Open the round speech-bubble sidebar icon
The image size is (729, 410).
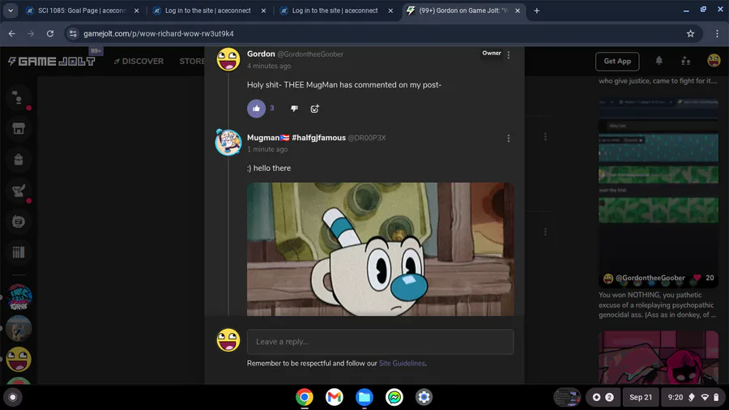[19, 222]
